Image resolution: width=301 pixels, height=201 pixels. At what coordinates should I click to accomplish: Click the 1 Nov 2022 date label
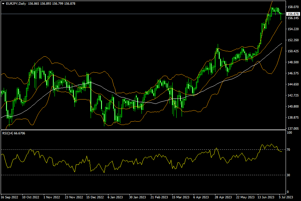coord(52,197)
